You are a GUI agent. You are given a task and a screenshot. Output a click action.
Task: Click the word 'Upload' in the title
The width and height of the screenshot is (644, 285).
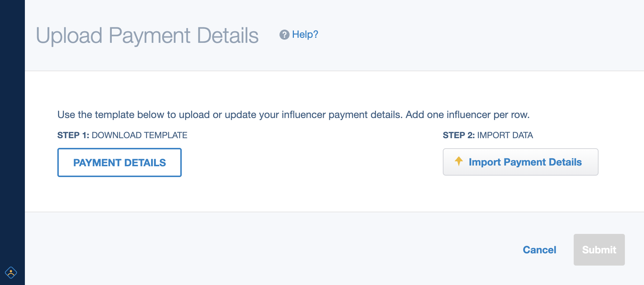(x=69, y=36)
